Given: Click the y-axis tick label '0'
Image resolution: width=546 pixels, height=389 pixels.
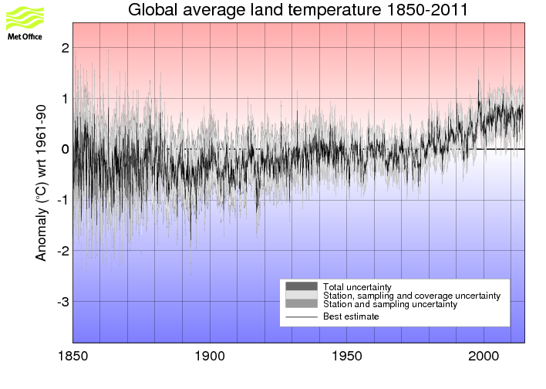Looking at the screenshot, I should pyautogui.click(x=65, y=149).
